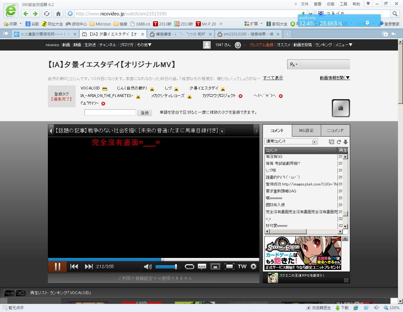
Task: Click the comment list download arrow icon
Action: click(x=345, y=142)
